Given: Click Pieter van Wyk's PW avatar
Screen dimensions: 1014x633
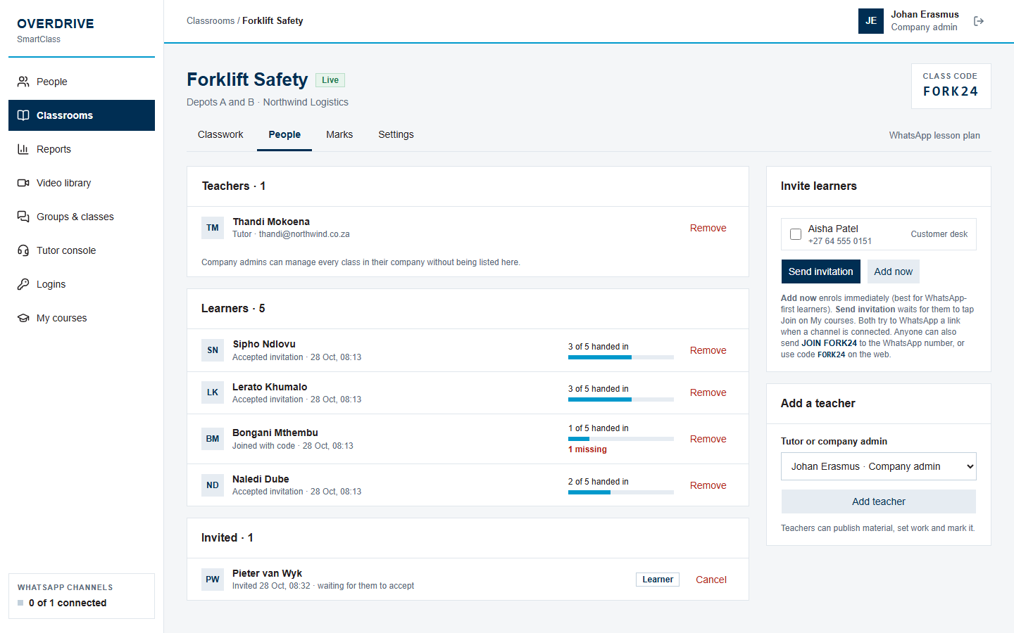Looking at the screenshot, I should [x=213, y=580].
